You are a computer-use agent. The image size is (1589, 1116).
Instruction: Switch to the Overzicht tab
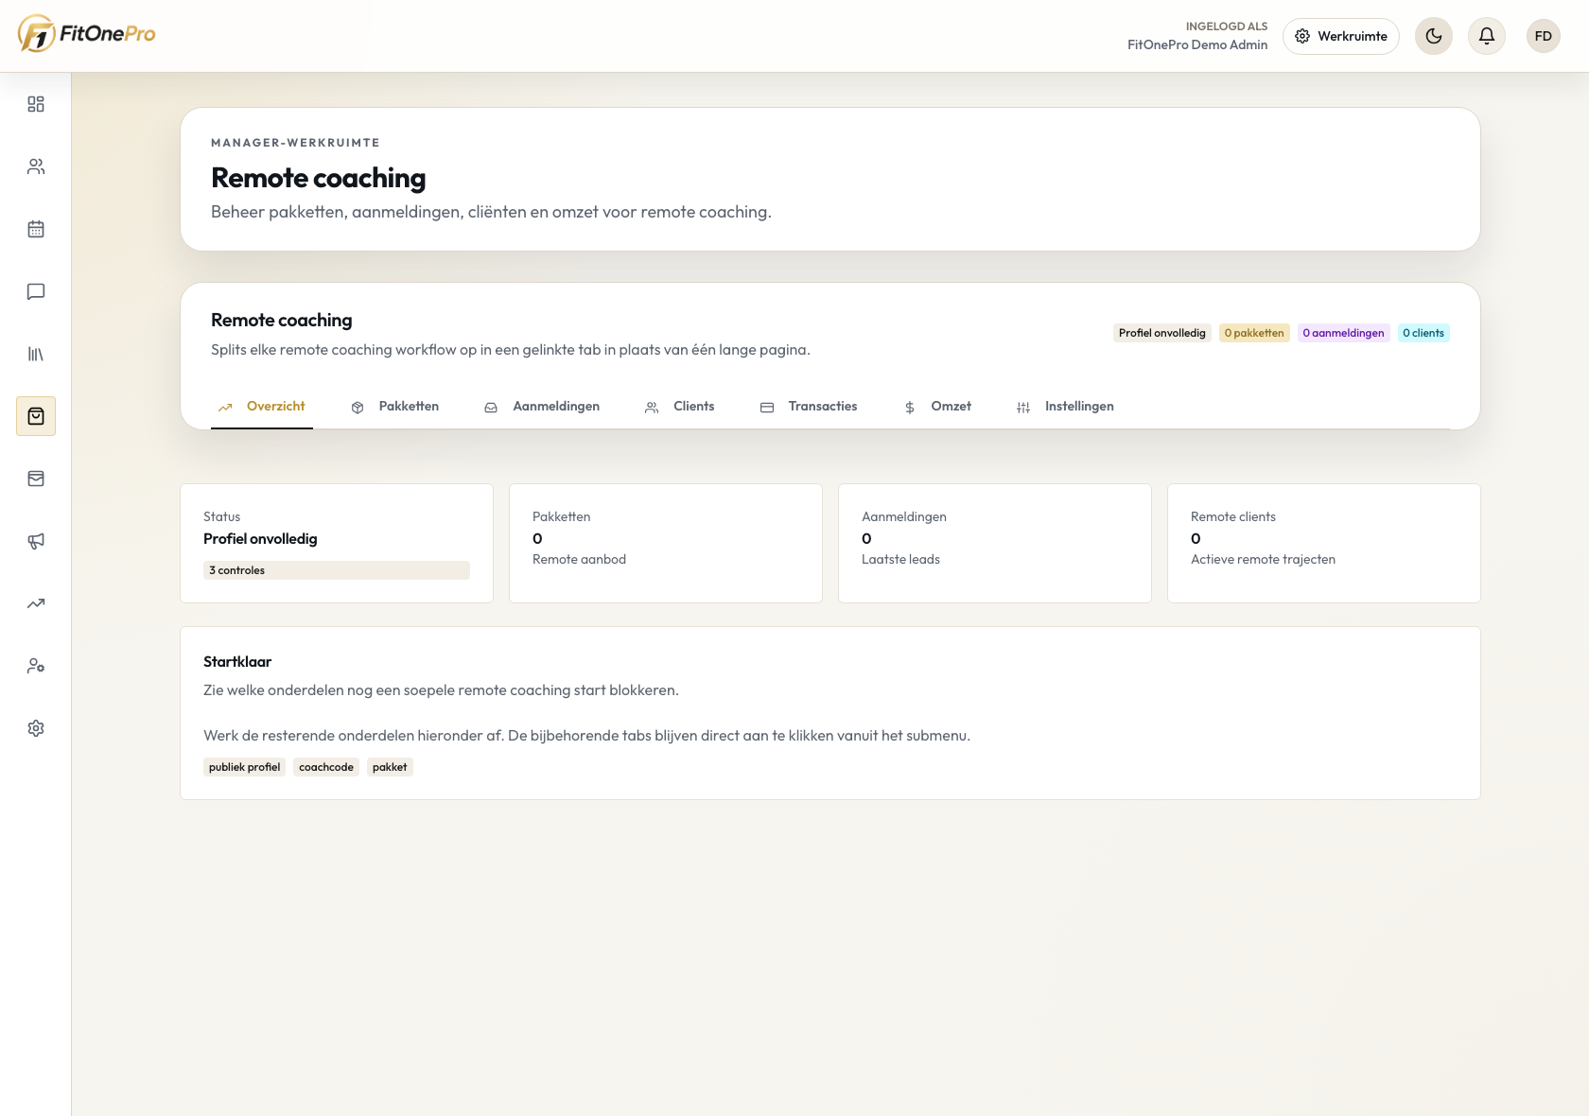click(x=262, y=407)
